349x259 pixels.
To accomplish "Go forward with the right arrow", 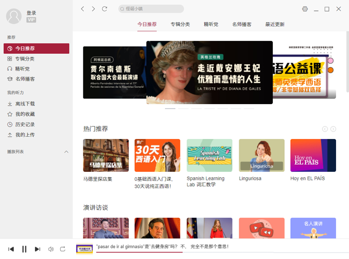I will click(93, 9).
